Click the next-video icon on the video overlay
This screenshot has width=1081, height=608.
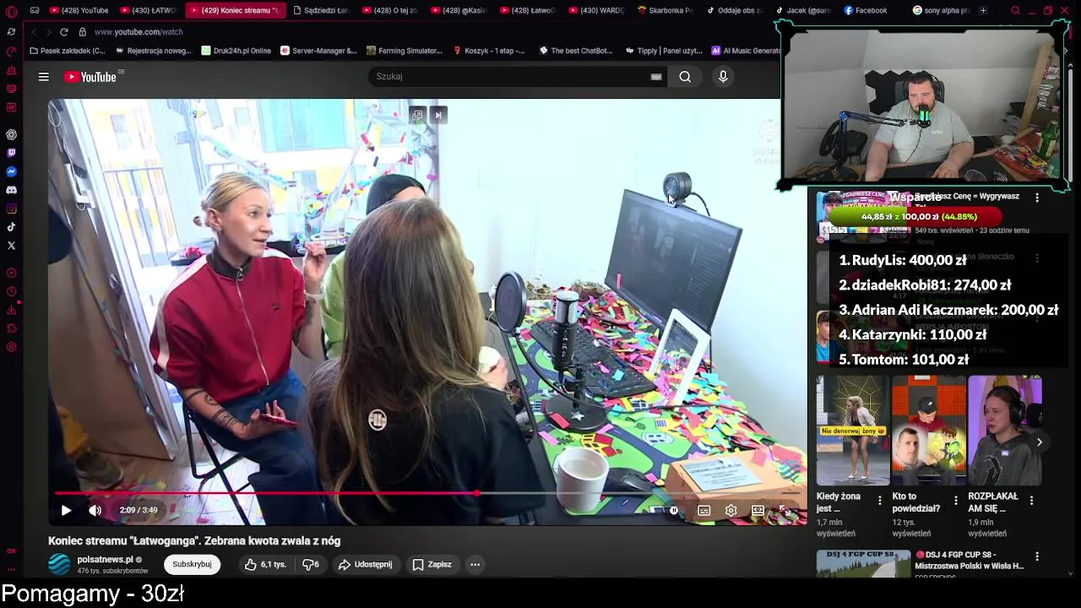[x=437, y=115]
